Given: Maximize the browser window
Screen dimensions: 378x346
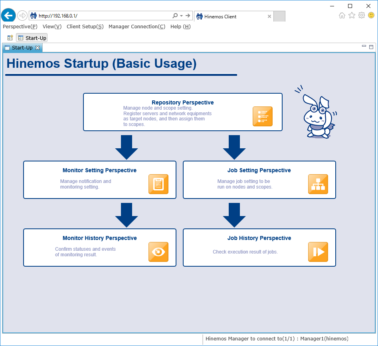Looking at the screenshot, I should click(x=350, y=6).
